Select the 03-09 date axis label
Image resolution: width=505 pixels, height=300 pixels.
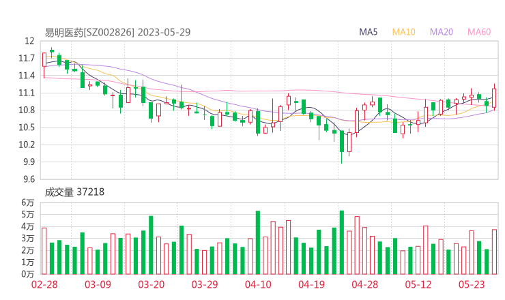click(x=98, y=284)
